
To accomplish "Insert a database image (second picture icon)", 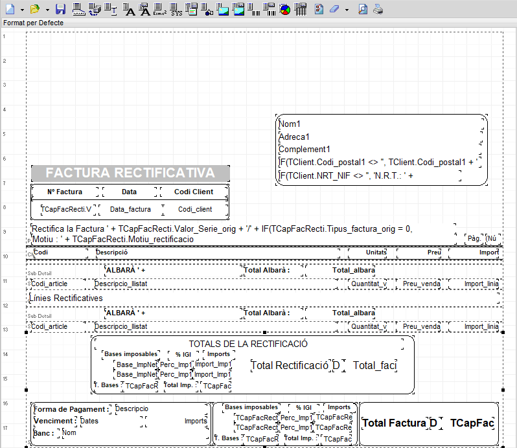I will pyautogui.click(x=238, y=9).
